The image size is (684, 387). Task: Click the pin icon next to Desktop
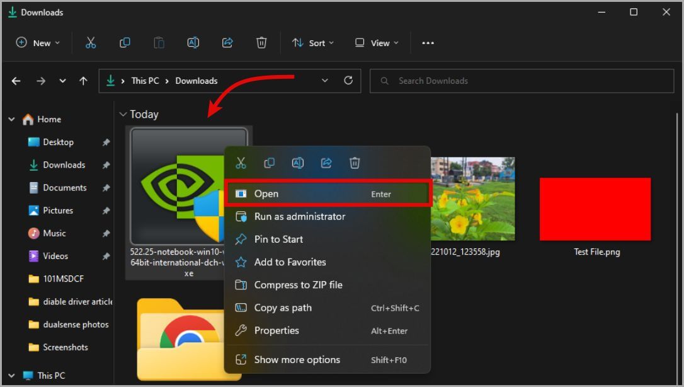[106, 142]
